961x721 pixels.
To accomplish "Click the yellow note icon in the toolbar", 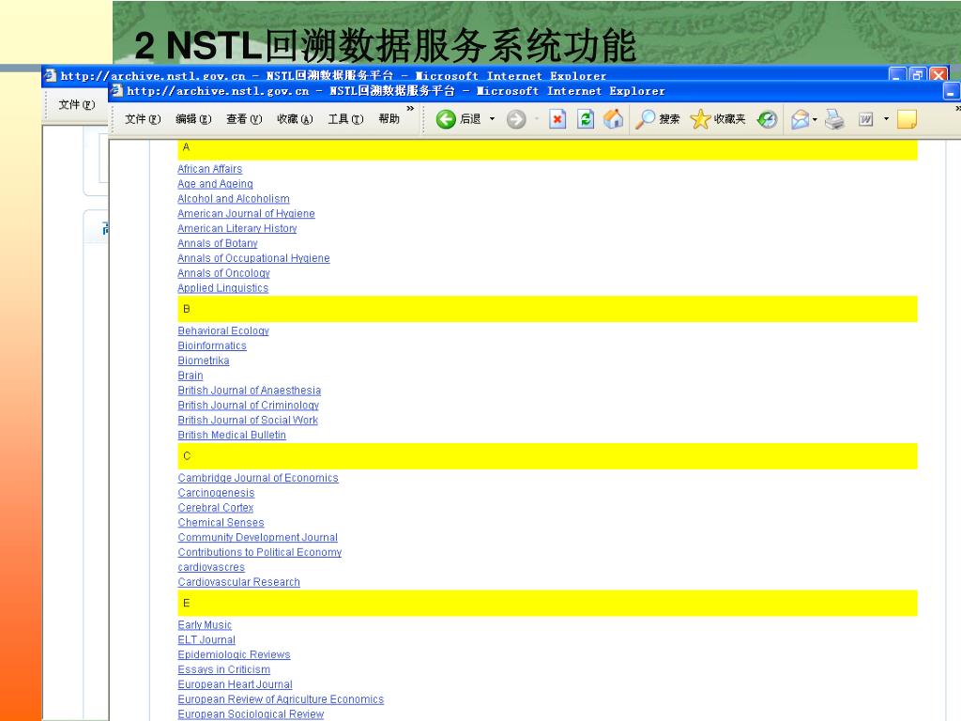I will point(907,119).
